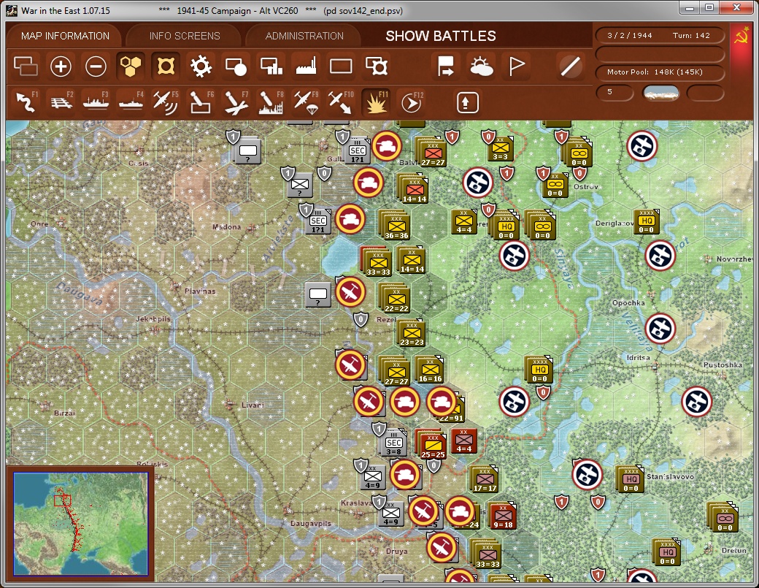Screen dimensions: 759x588
Task: Select the 9=18 red unit counter
Action: tap(503, 516)
